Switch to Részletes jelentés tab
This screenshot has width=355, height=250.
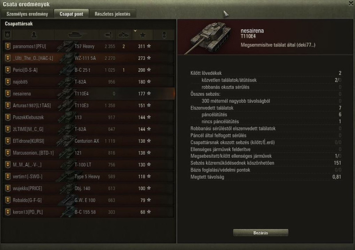[113, 14]
